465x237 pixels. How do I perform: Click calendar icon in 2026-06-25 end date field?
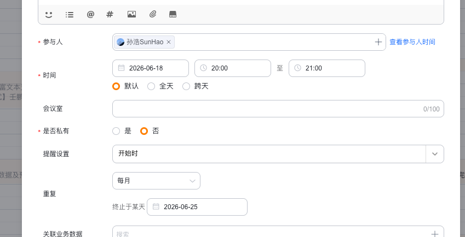156,206
